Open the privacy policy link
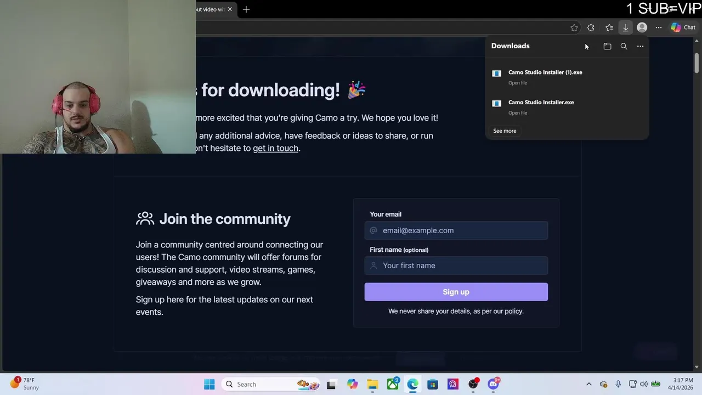702x395 pixels. tap(513, 311)
